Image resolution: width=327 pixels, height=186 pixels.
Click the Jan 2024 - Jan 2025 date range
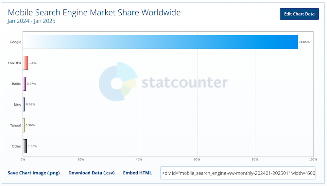31,21
